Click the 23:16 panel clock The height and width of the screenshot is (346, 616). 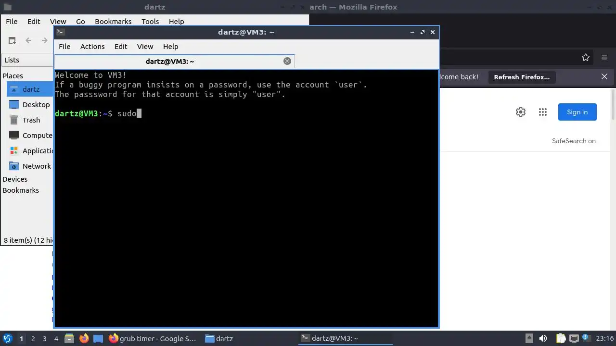point(604,338)
